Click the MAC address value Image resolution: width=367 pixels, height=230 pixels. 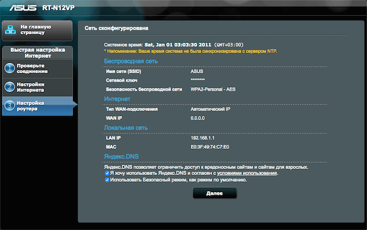[210, 147]
